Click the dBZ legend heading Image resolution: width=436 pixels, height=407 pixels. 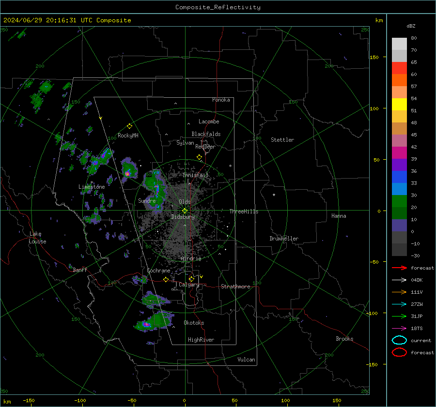[x=411, y=26]
